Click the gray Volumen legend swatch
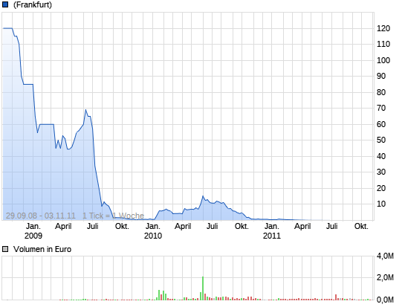The width and height of the screenshot is (405, 307). click(x=5, y=249)
